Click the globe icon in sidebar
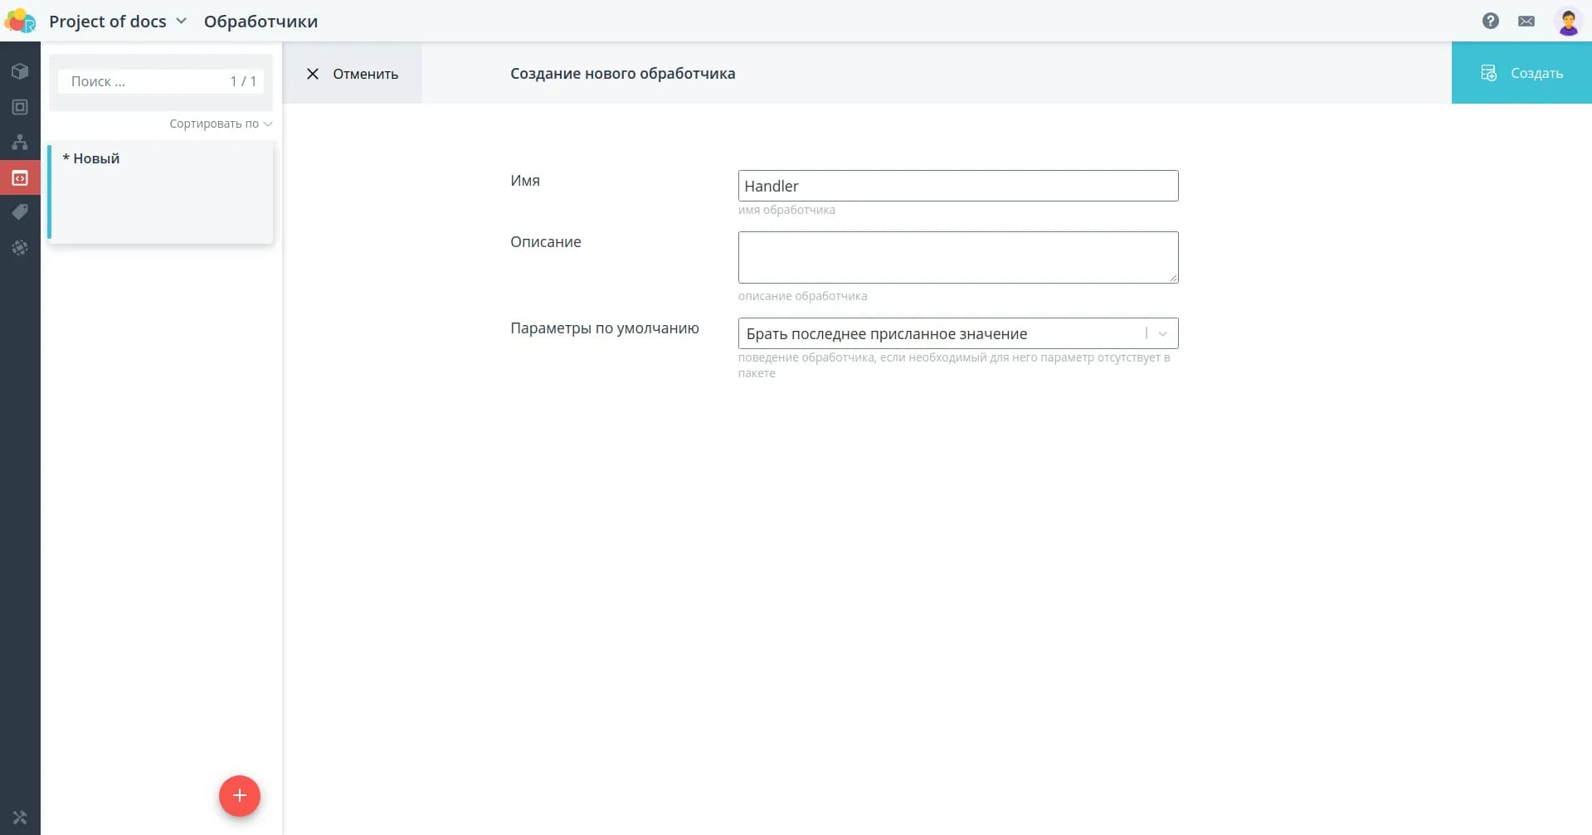Image resolution: width=1592 pixels, height=835 pixels. click(x=20, y=248)
